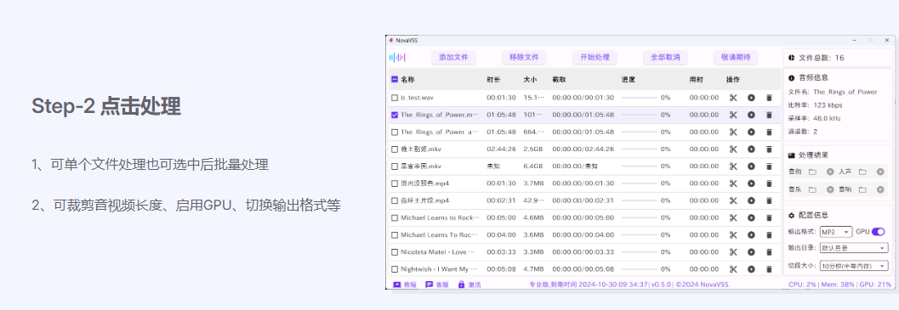Open the 输出目录 dropdown
Screen dimensions: 899x310
[x=854, y=248]
